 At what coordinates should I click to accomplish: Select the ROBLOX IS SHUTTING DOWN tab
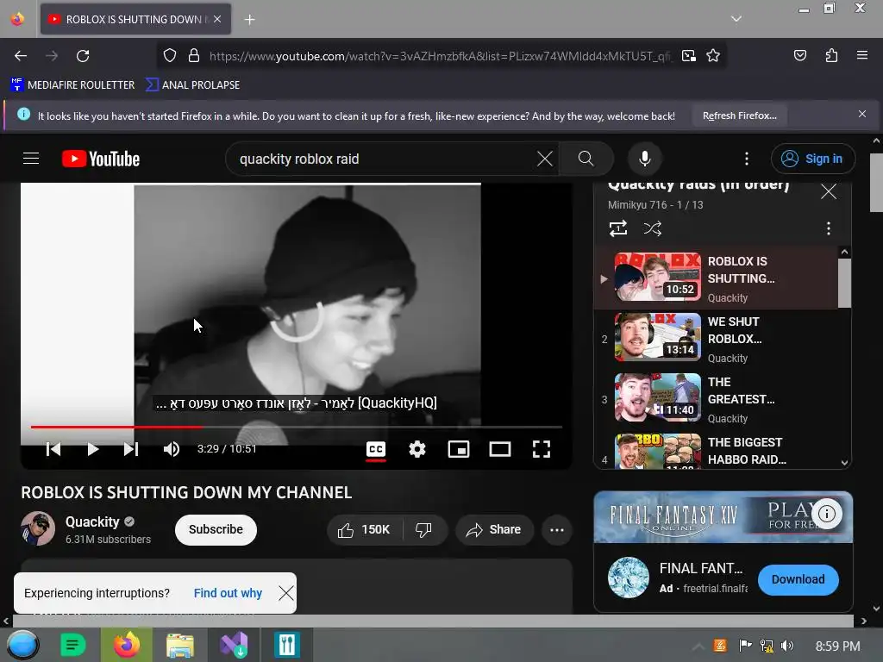135,19
